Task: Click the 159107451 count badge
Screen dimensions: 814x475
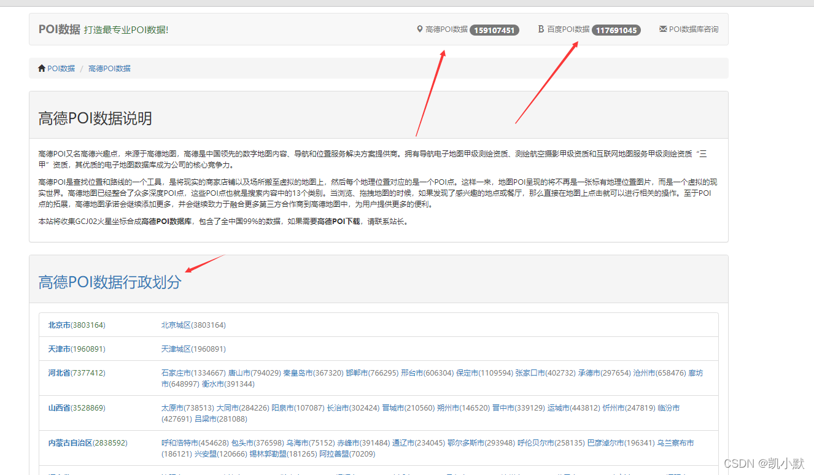Action: (x=494, y=30)
